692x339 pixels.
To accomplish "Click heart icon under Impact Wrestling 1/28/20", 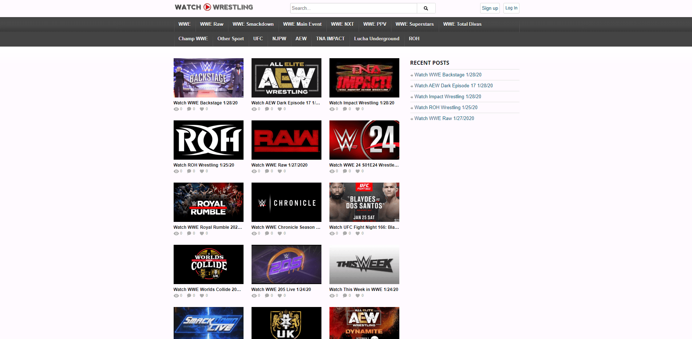I will [x=358, y=109].
